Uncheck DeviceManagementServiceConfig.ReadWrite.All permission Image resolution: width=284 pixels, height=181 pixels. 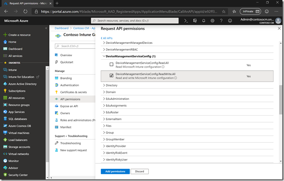(x=111, y=75)
